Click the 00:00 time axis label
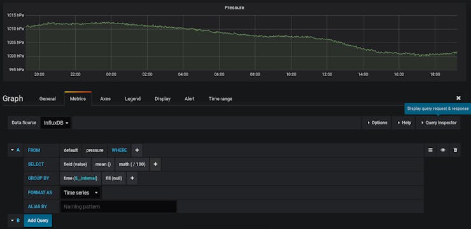 (111, 75)
